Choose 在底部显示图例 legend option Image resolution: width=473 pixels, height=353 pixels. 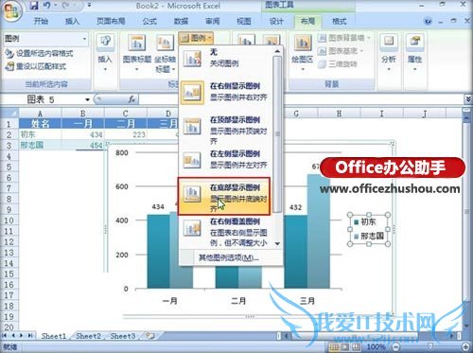click(224, 197)
